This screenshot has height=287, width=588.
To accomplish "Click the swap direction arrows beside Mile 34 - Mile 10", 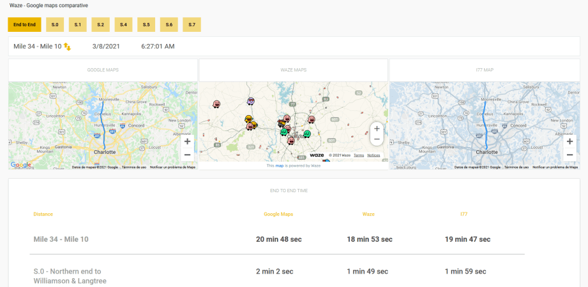I will click(67, 46).
